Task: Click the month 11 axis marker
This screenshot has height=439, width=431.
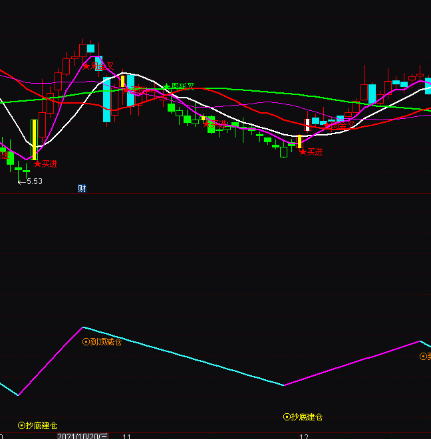Action: [126, 437]
